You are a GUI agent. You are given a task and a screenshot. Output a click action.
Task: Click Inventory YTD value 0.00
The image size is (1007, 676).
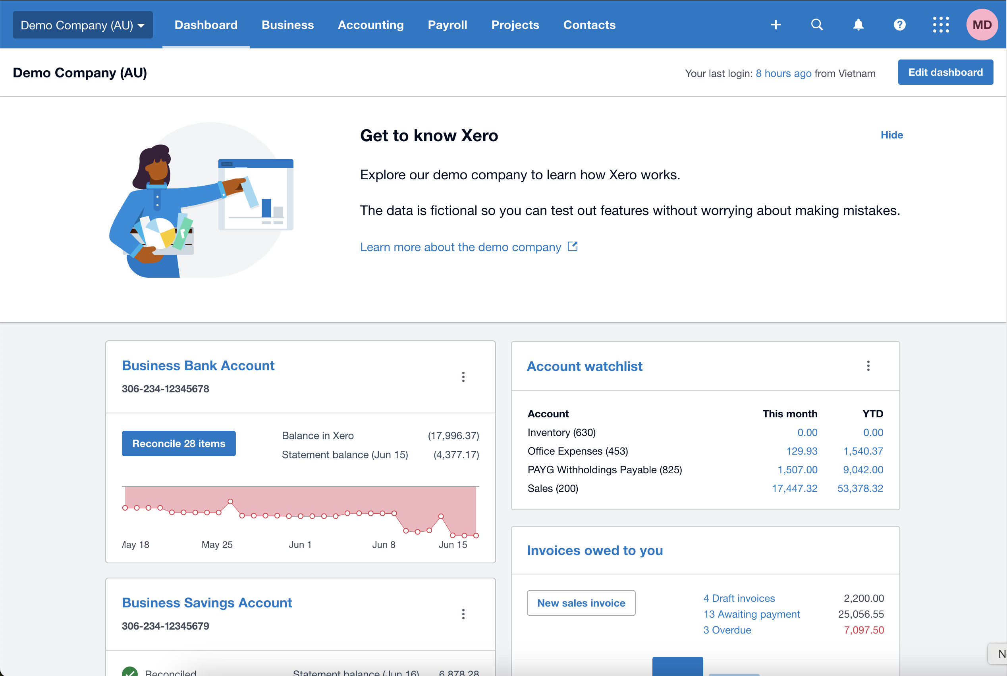pyautogui.click(x=873, y=432)
